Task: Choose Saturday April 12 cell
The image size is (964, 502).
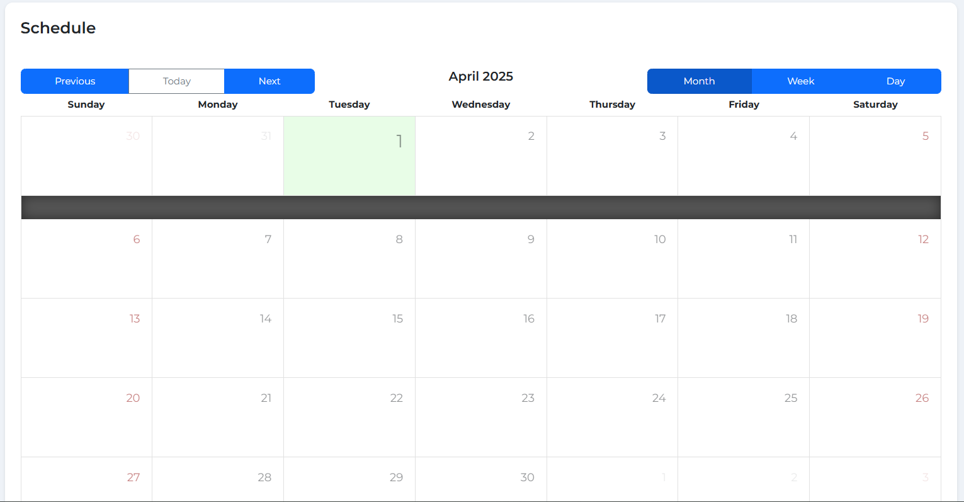Action: coord(875,258)
